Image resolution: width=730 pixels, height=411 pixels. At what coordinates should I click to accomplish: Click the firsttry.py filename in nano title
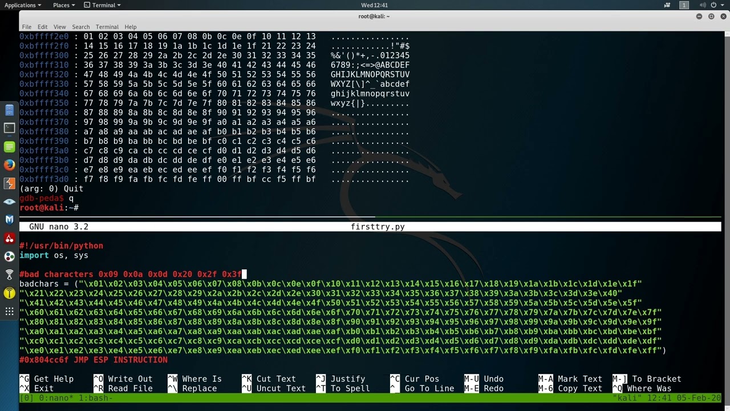click(x=378, y=227)
